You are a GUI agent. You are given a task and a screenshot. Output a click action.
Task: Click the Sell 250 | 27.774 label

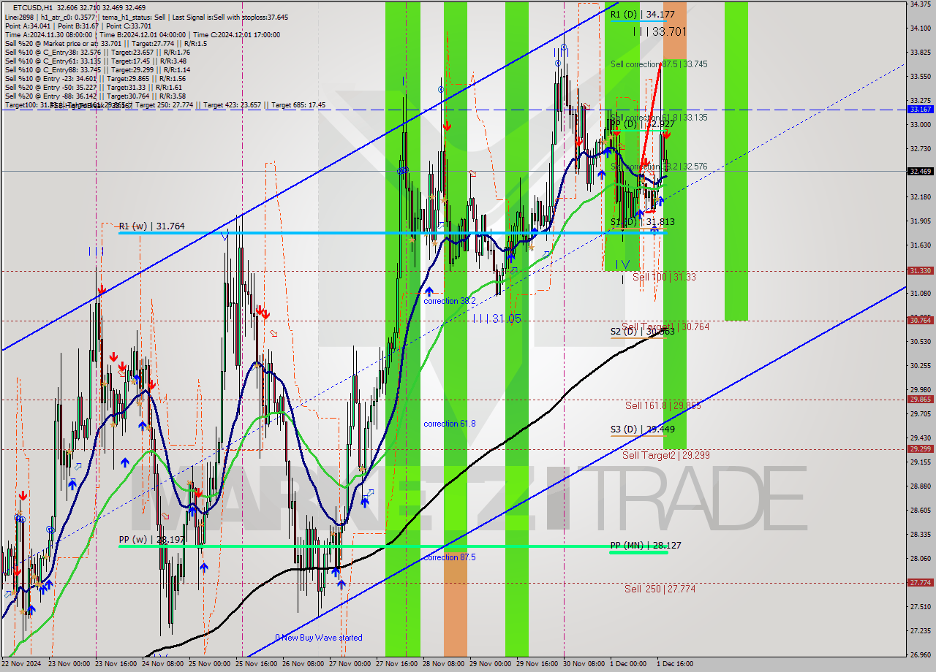660,588
